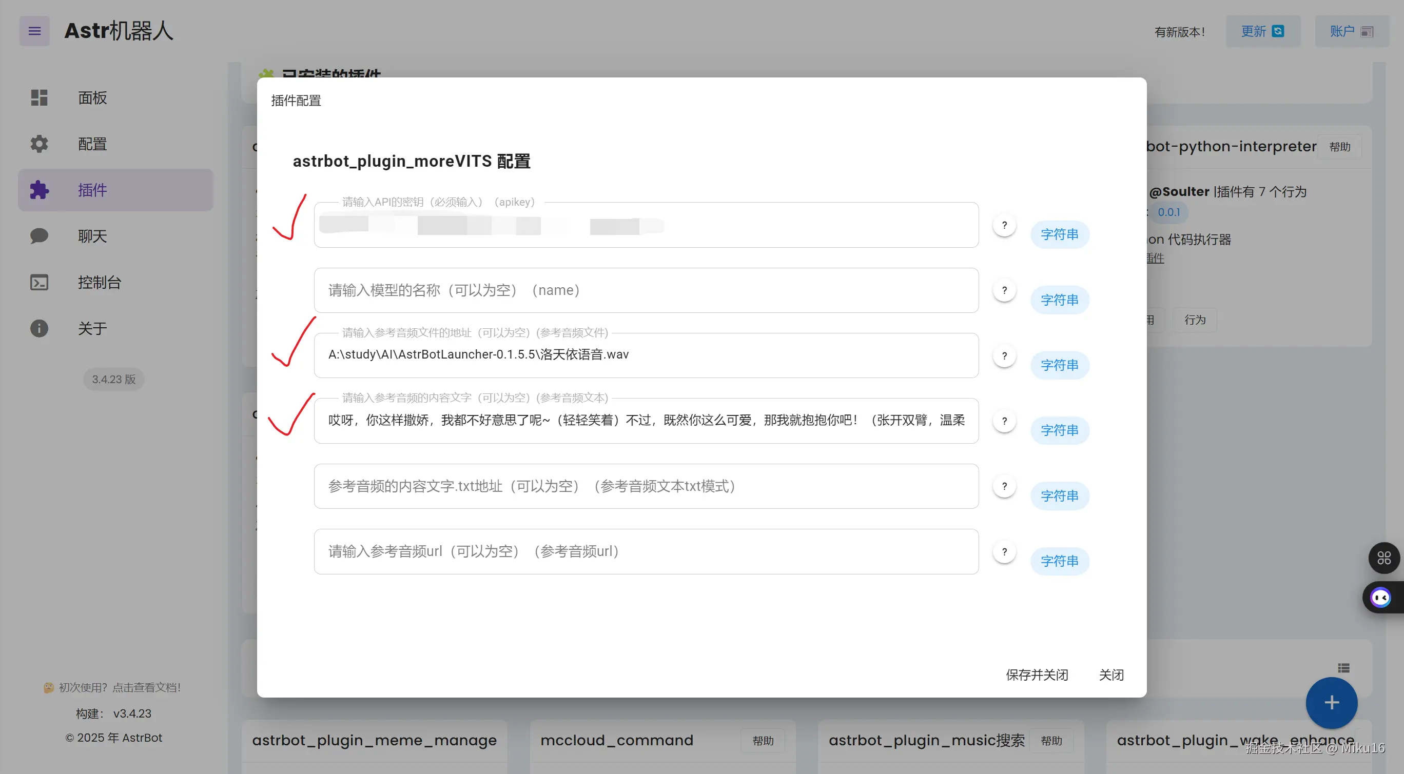The width and height of the screenshot is (1404, 774).
Task: Open the 面板 dashboard sidebar item
Action: click(x=92, y=97)
